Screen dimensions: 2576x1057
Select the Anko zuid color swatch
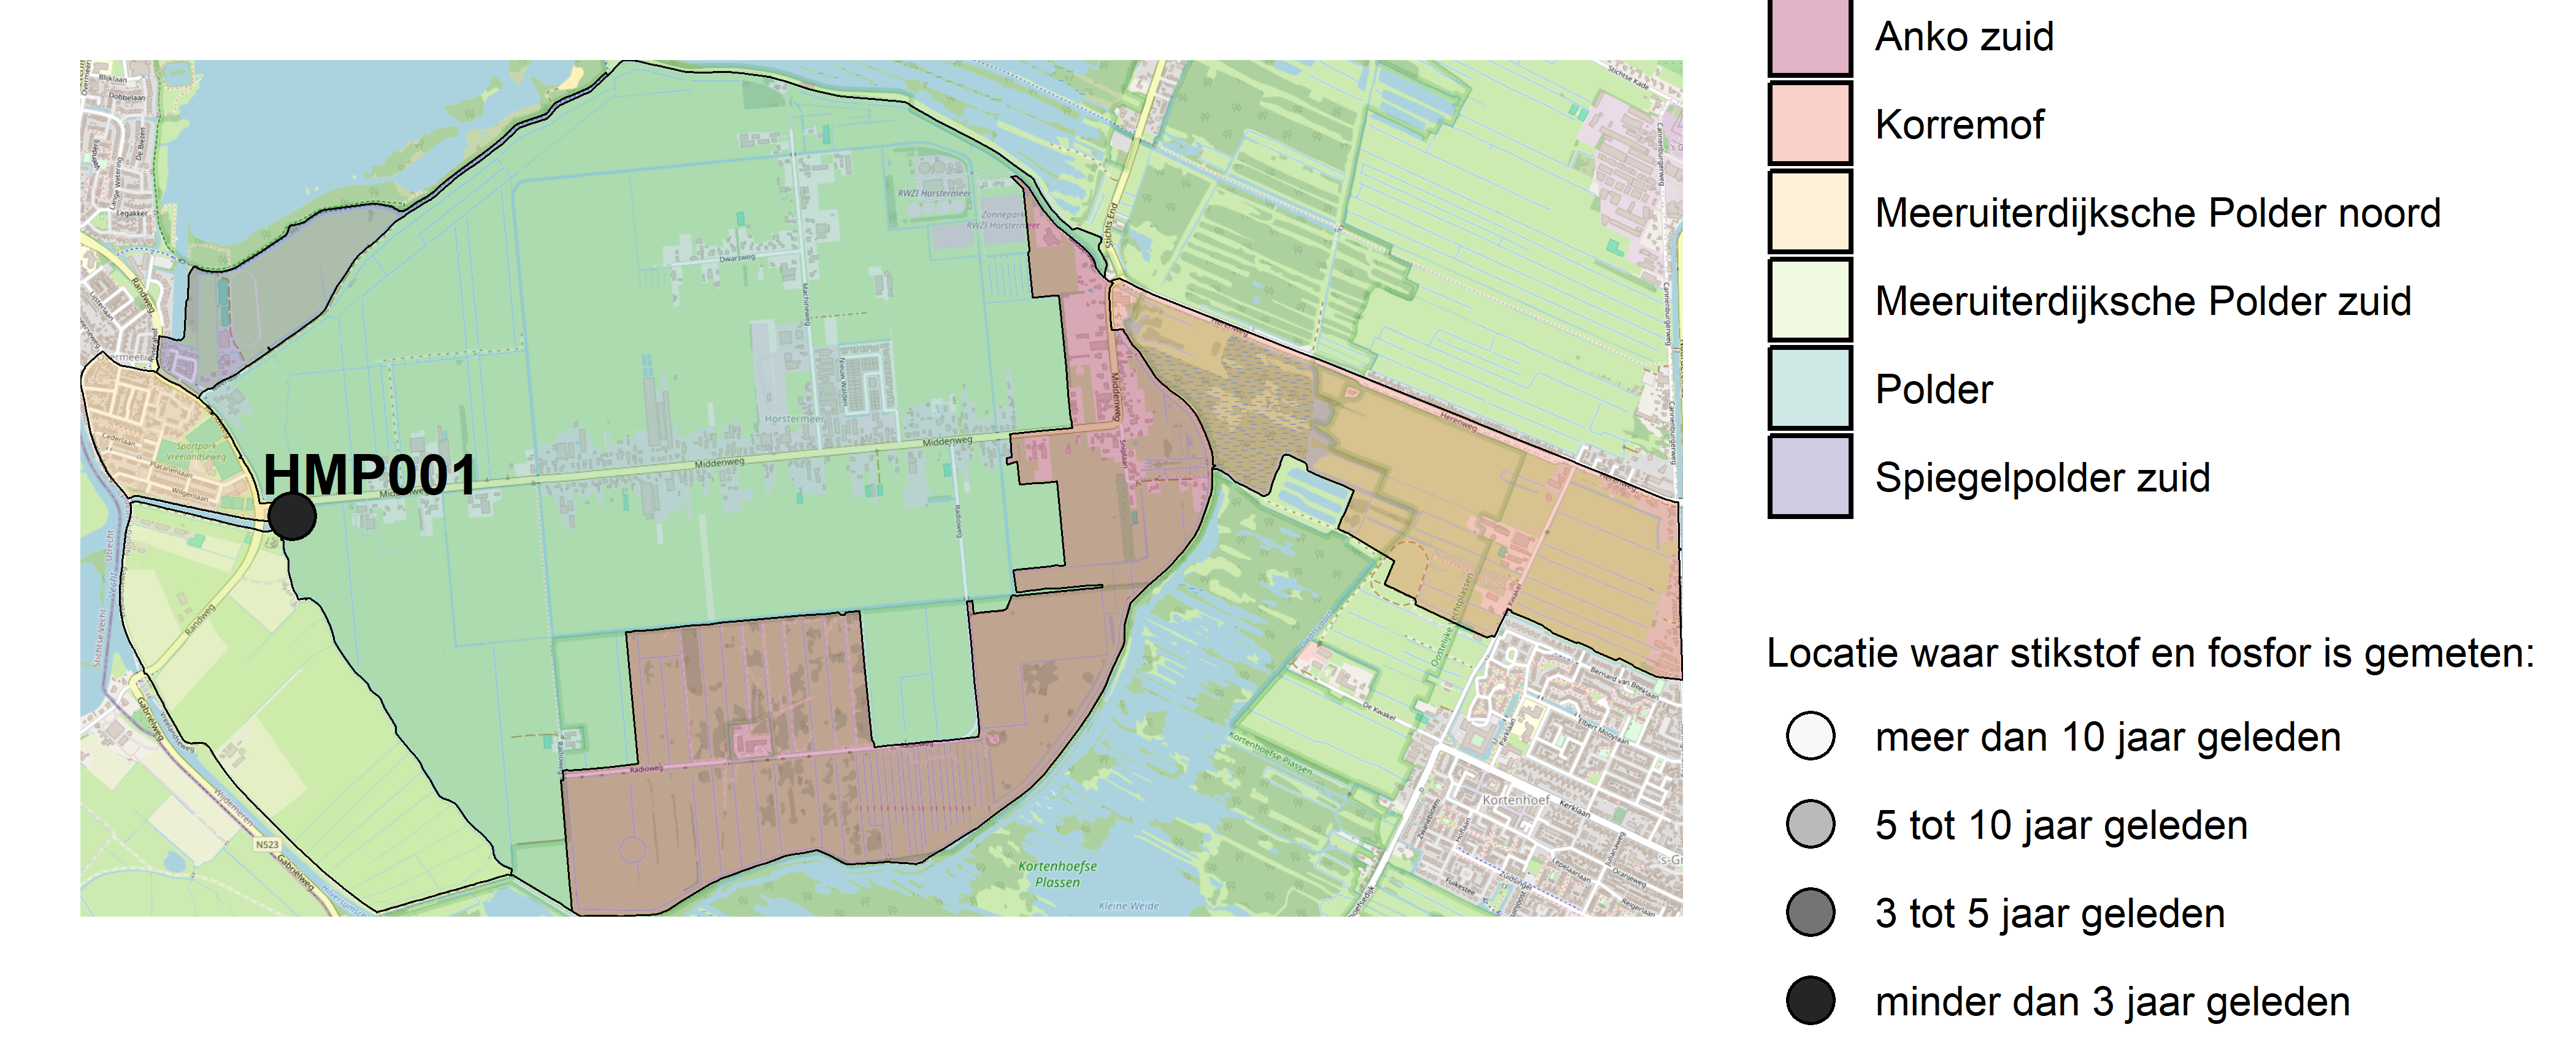pyautogui.click(x=1810, y=36)
